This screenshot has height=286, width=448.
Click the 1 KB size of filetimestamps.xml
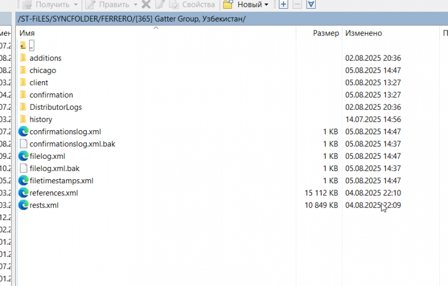tap(331, 181)
